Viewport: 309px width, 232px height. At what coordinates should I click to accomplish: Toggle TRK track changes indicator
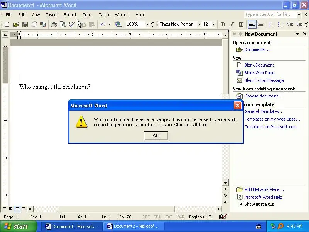158,217
